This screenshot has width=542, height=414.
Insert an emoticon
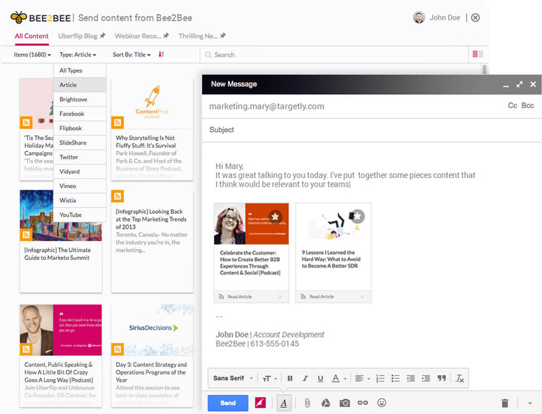point(382,403)
